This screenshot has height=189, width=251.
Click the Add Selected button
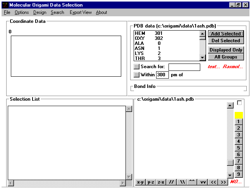coord(226,34)
